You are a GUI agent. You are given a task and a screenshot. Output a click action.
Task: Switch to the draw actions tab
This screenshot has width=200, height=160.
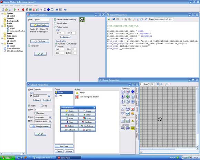pyautogui.click(x=137, y=130)
